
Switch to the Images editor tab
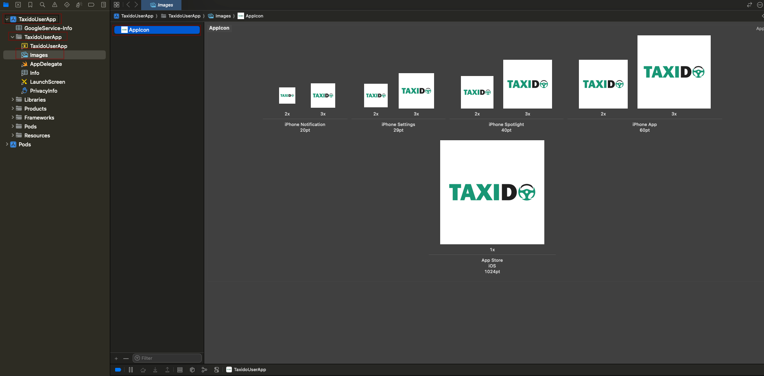(x=162, y=5)
